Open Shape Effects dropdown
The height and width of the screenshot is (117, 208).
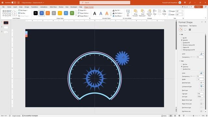[83, 16]
